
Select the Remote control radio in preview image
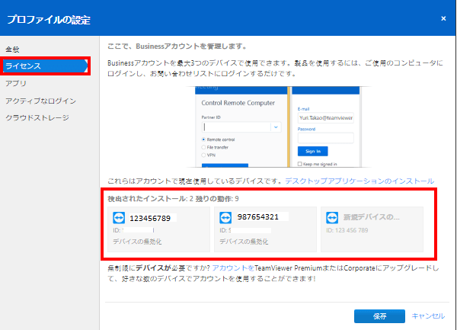[203, 139]
